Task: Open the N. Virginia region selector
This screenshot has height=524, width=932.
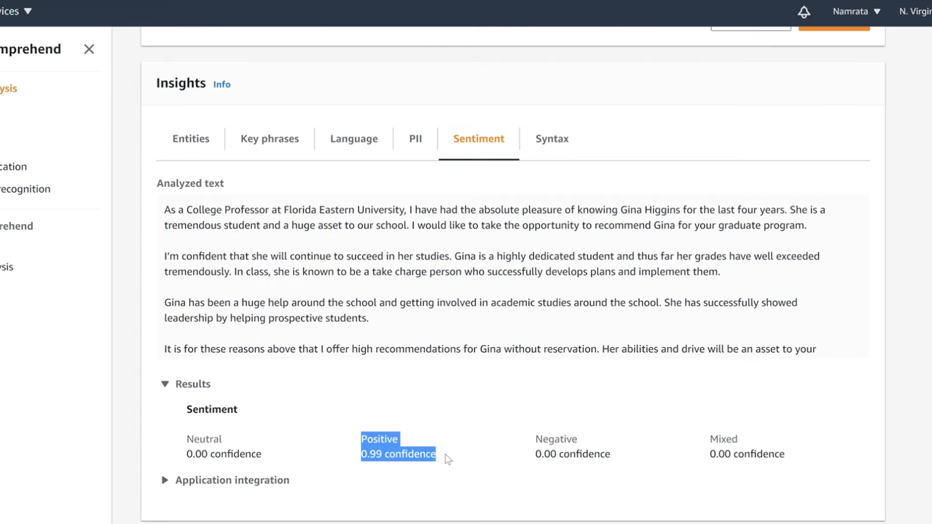Action: click(915, 12)
